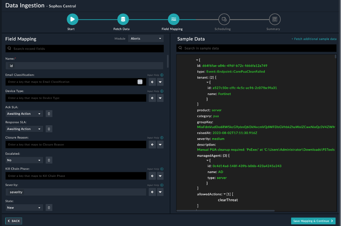
Task: Click Save Mapping & Continue button
Action: click(313, 221)
